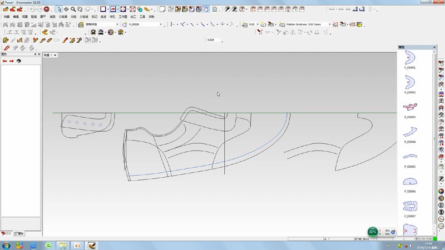The width and height of the screenshot is (445, 250).
Task: Select the P_00003 part thumbnail
Action: pyautogui.click(x=410, y=107)
